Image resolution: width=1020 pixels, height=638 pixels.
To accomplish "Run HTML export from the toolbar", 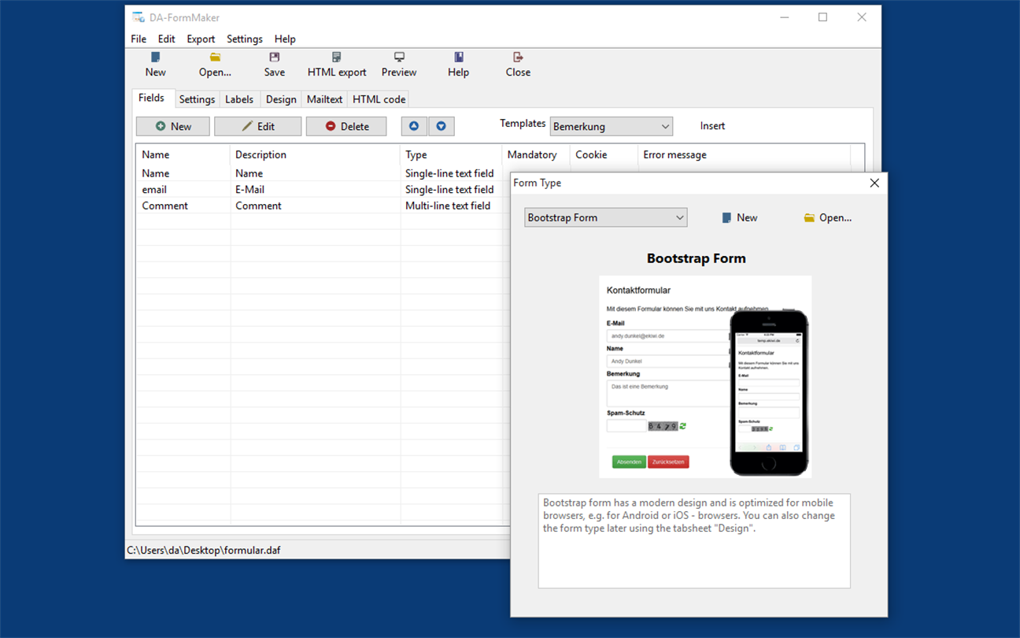I will pos(337,65).
